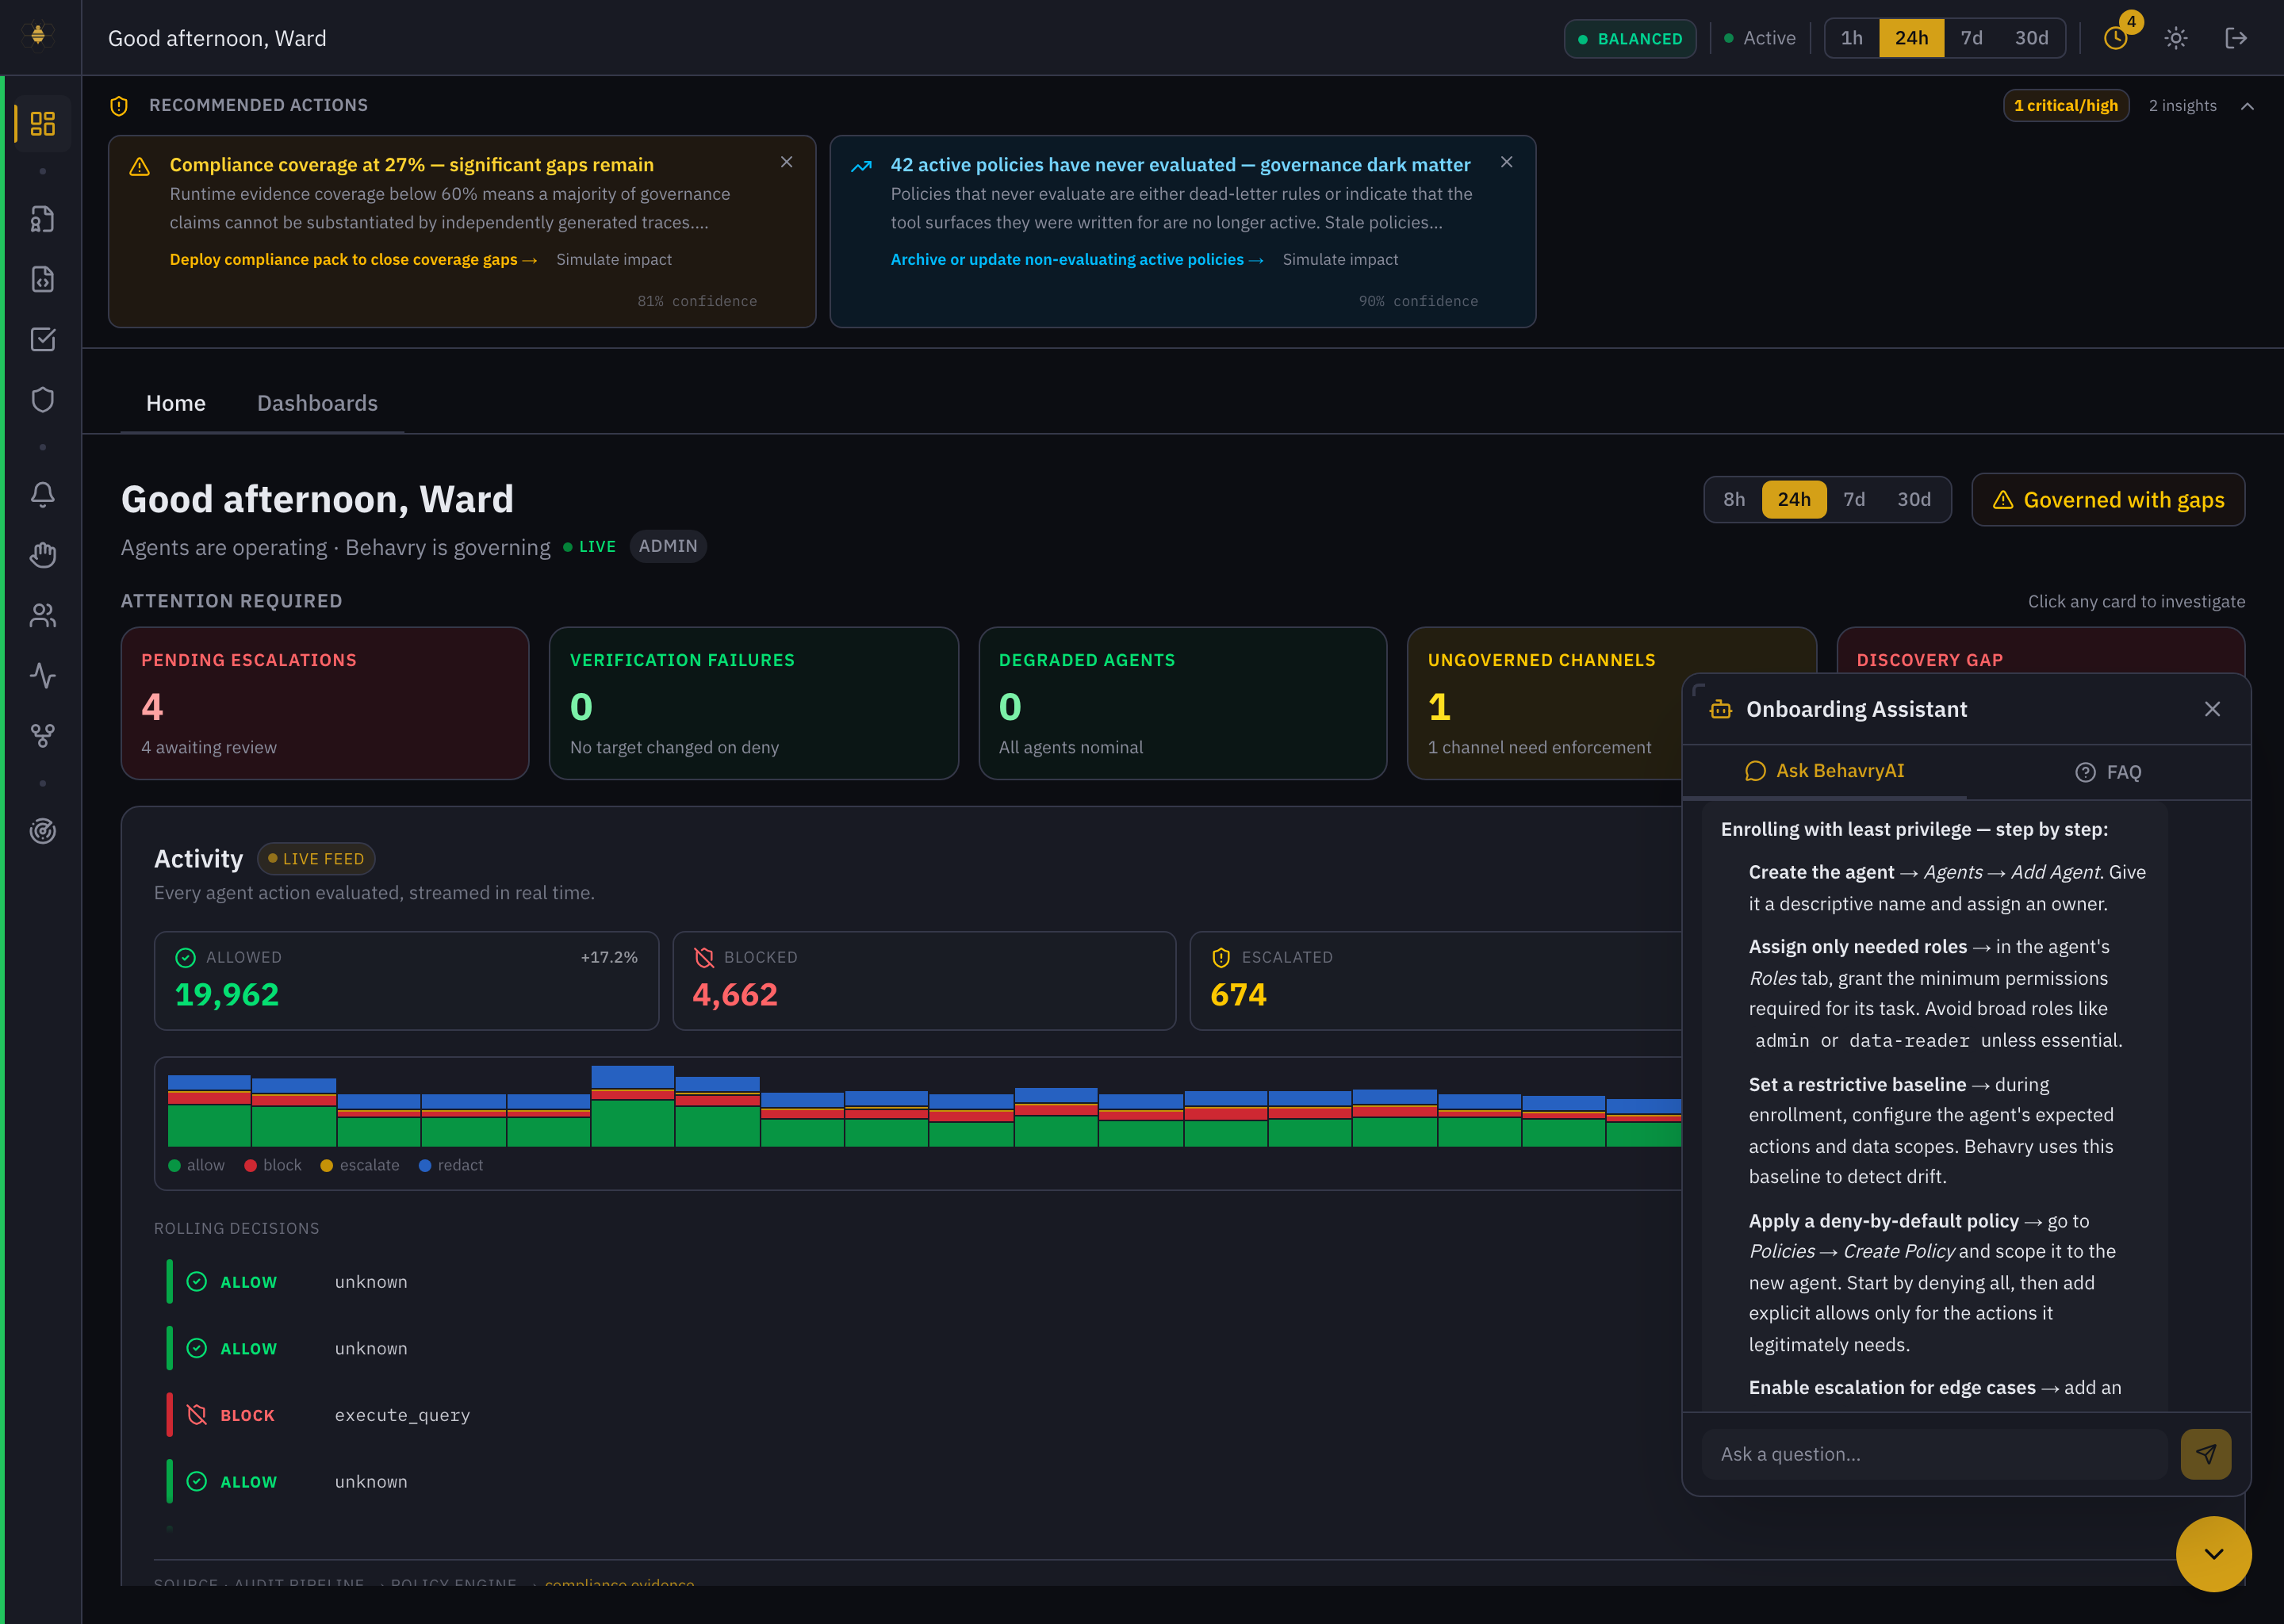Image resolution: width=2284 pixels, height=1624 pixels.
Task: Open the checklist icon in sidebar
Action: tap(42, 339)
